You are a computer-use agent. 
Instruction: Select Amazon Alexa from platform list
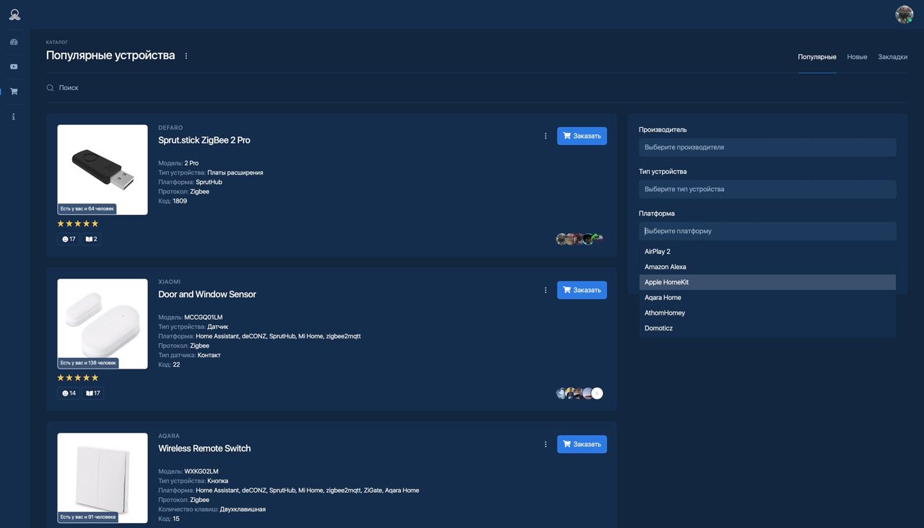767,267
